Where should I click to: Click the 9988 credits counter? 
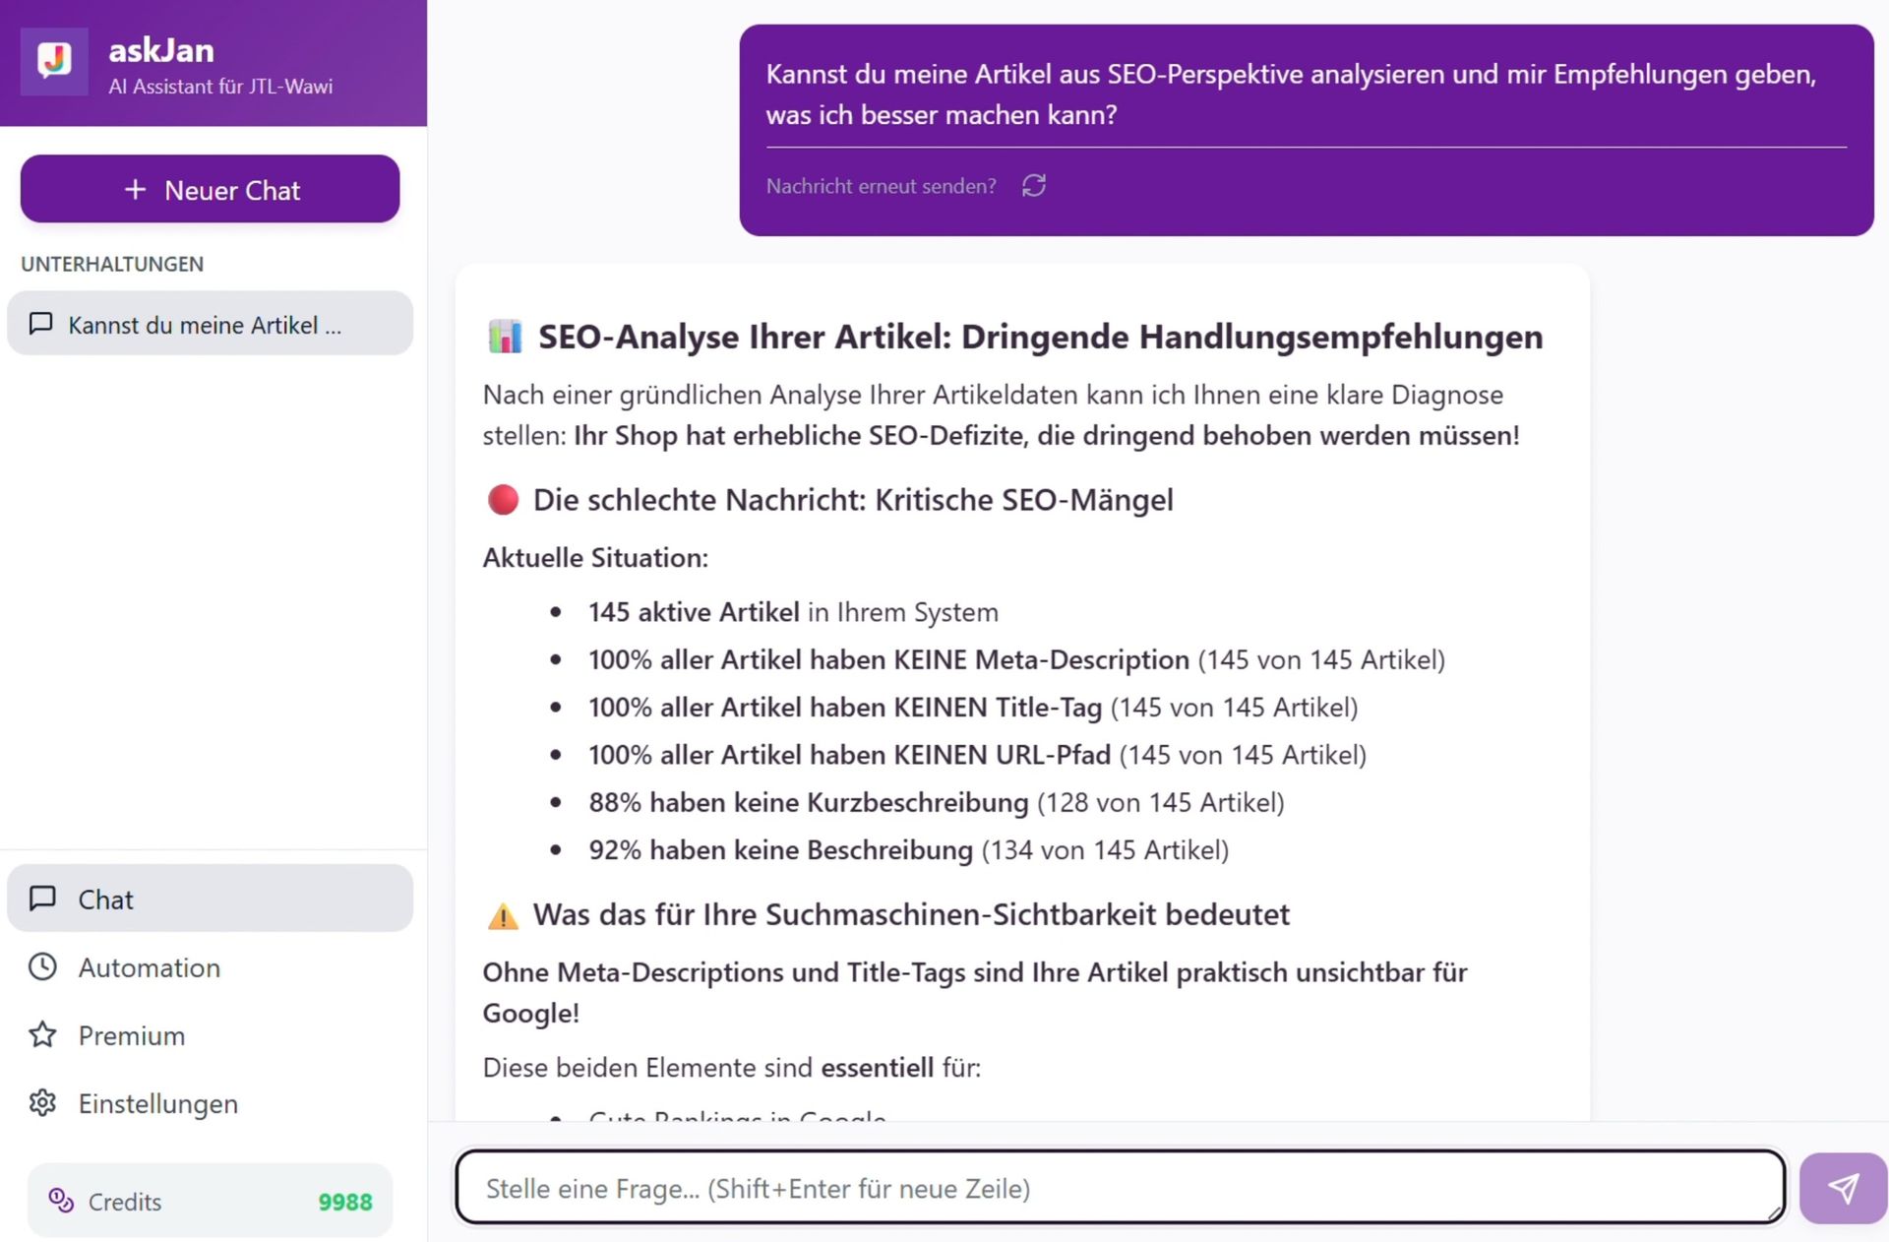(344, 1201)
